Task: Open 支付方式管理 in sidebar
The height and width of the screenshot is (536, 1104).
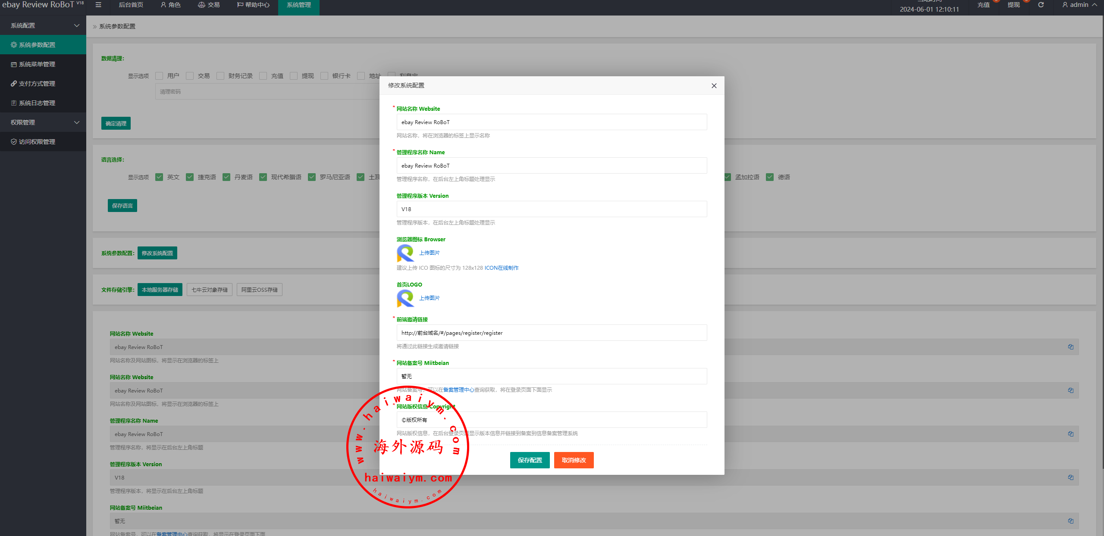Action: (37, 84)
